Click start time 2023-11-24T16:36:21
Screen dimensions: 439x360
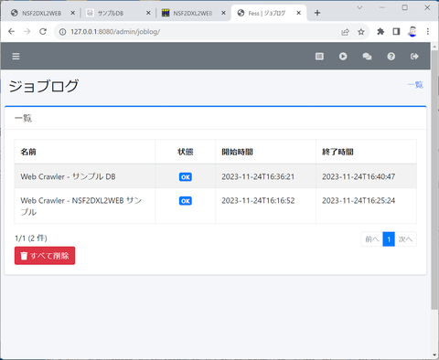(258, 176)
